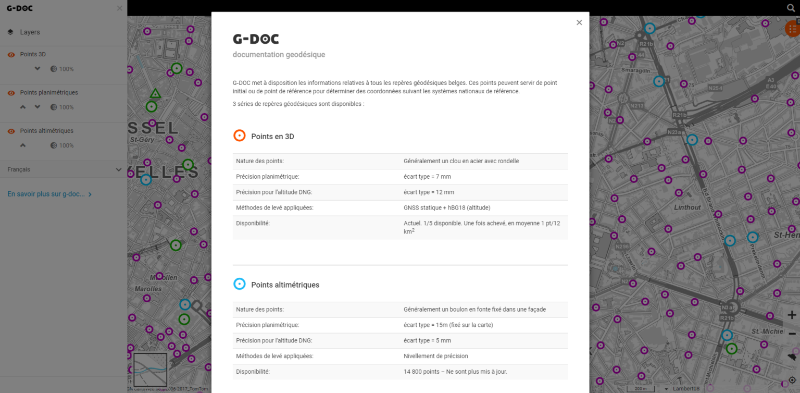This screenshot has height=393, width=800.
Task: Click the G-DOC logo in the sidebar header
Action: 20,8
